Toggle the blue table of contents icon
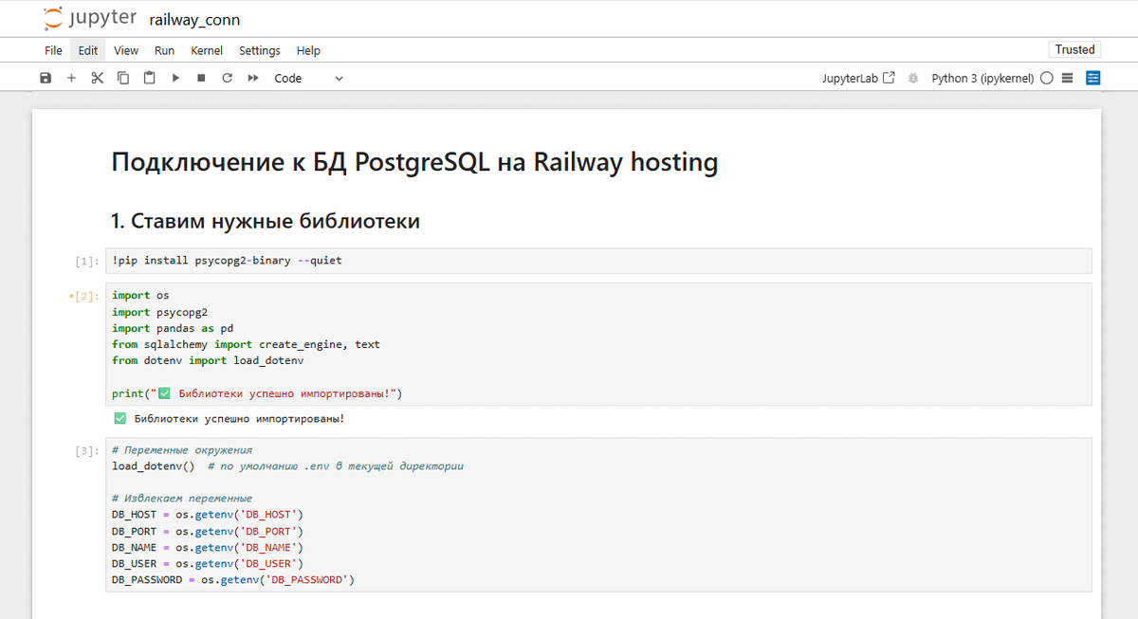 coord(1093,79)
